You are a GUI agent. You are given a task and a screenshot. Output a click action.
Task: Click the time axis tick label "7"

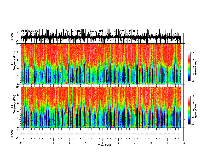(135, 143)
